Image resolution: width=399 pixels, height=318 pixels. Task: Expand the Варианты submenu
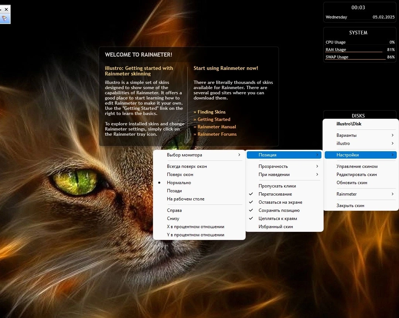click(x=361, y=135)
